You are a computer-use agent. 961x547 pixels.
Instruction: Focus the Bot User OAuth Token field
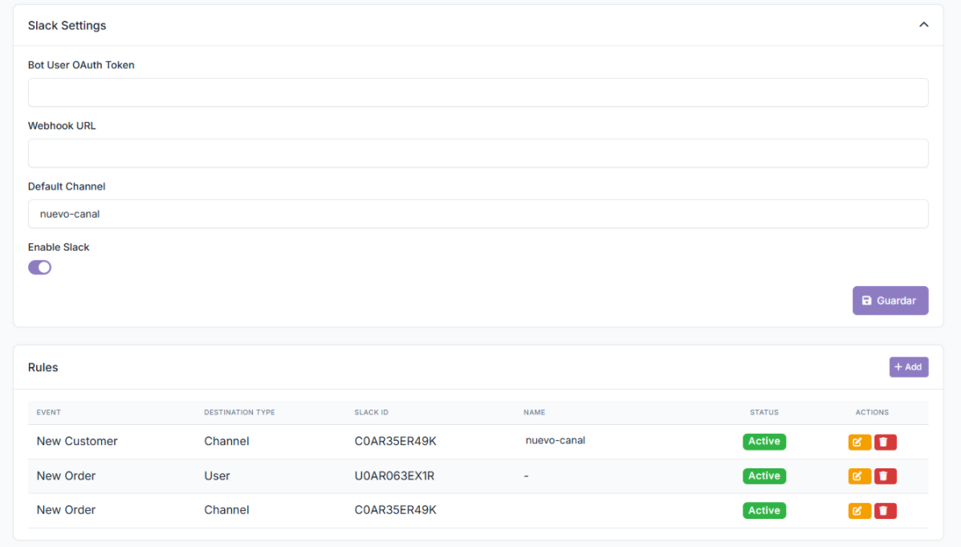[x=478, y=92]
